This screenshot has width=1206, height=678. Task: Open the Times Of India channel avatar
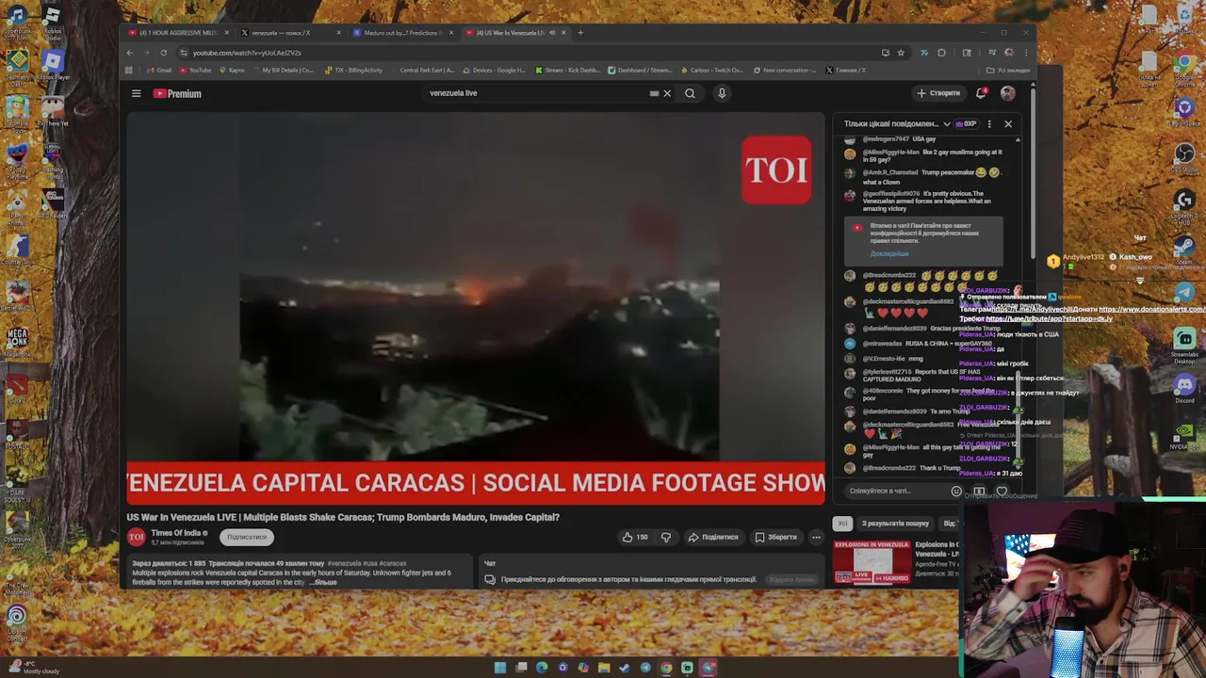137,537
